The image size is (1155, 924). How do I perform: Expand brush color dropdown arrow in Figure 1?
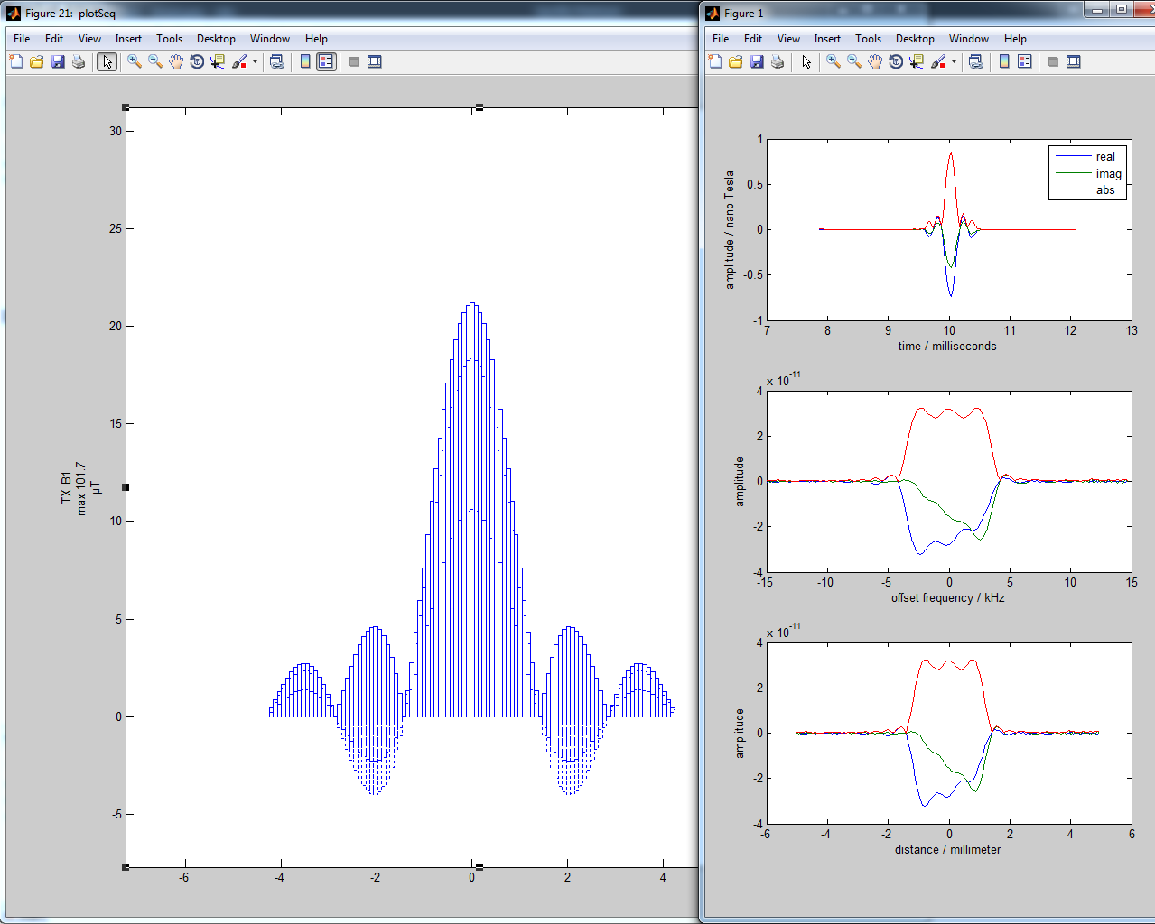[954, 62]
